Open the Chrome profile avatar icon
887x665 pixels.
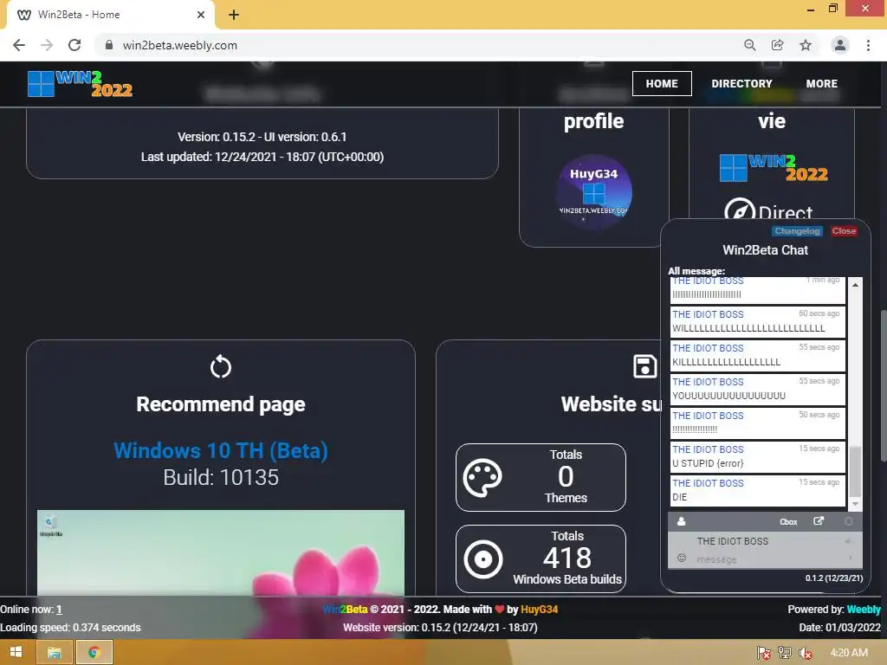(x=840, y=45)
